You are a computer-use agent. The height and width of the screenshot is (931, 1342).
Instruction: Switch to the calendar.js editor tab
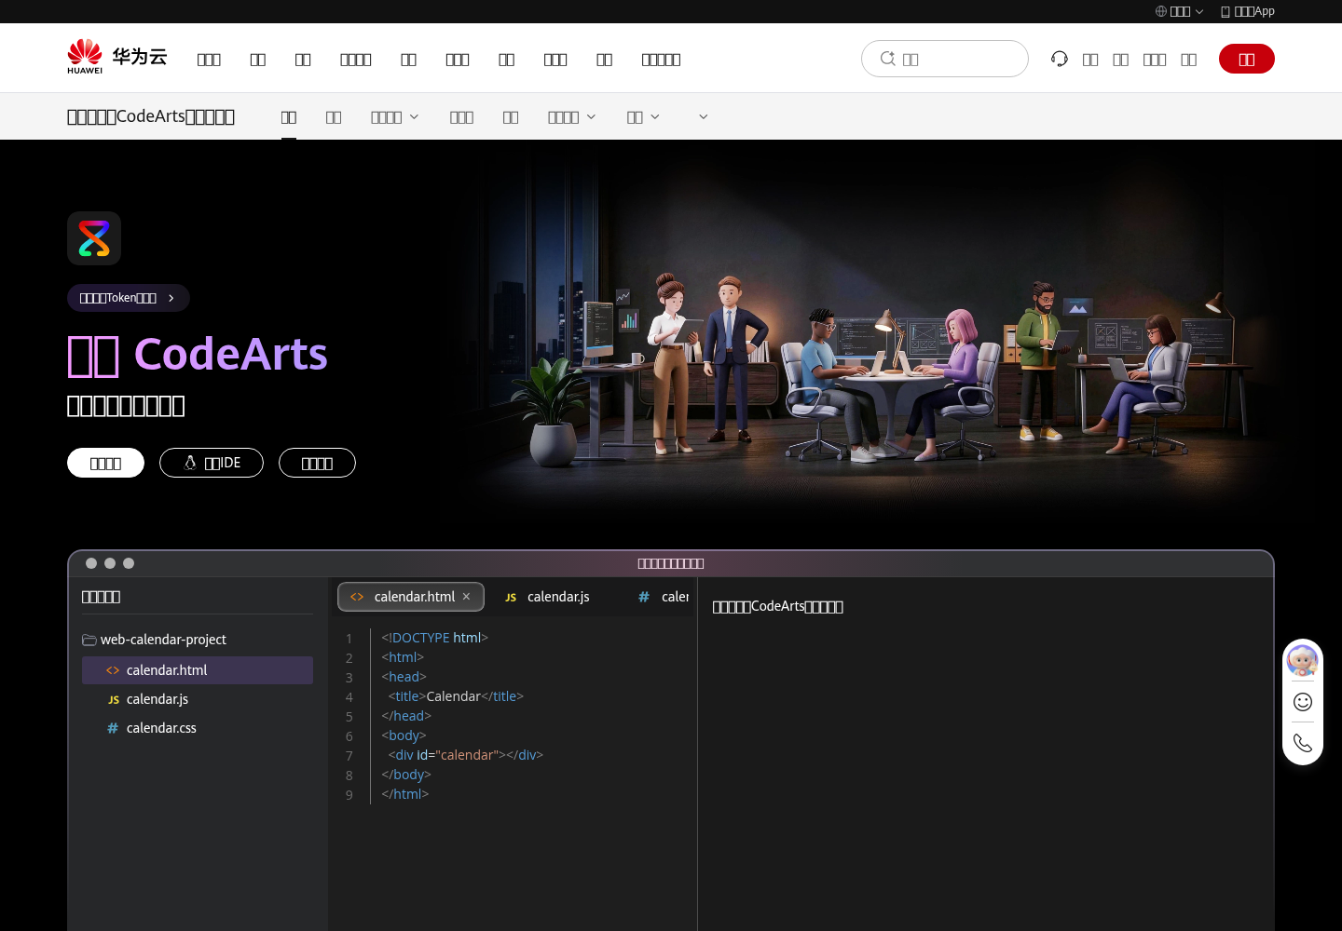click(547, 597)
